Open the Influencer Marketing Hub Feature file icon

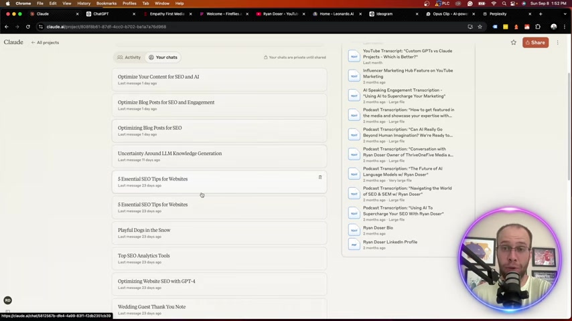(354, 76)
